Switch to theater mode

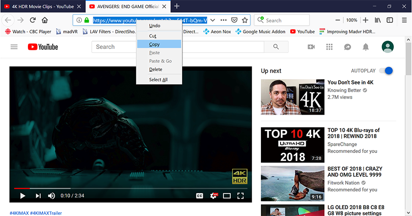point(227,196)
